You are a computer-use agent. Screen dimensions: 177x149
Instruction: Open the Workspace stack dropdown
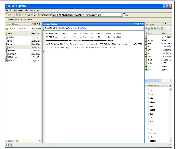(x=168, y=28)
